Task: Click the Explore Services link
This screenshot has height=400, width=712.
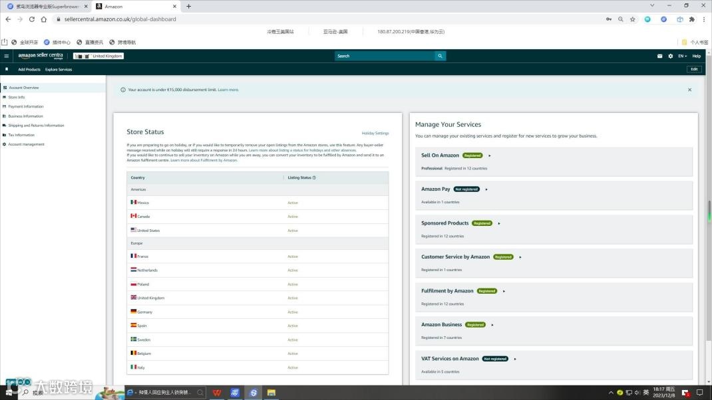Action: pyautogui.click(x=59, y=69)
